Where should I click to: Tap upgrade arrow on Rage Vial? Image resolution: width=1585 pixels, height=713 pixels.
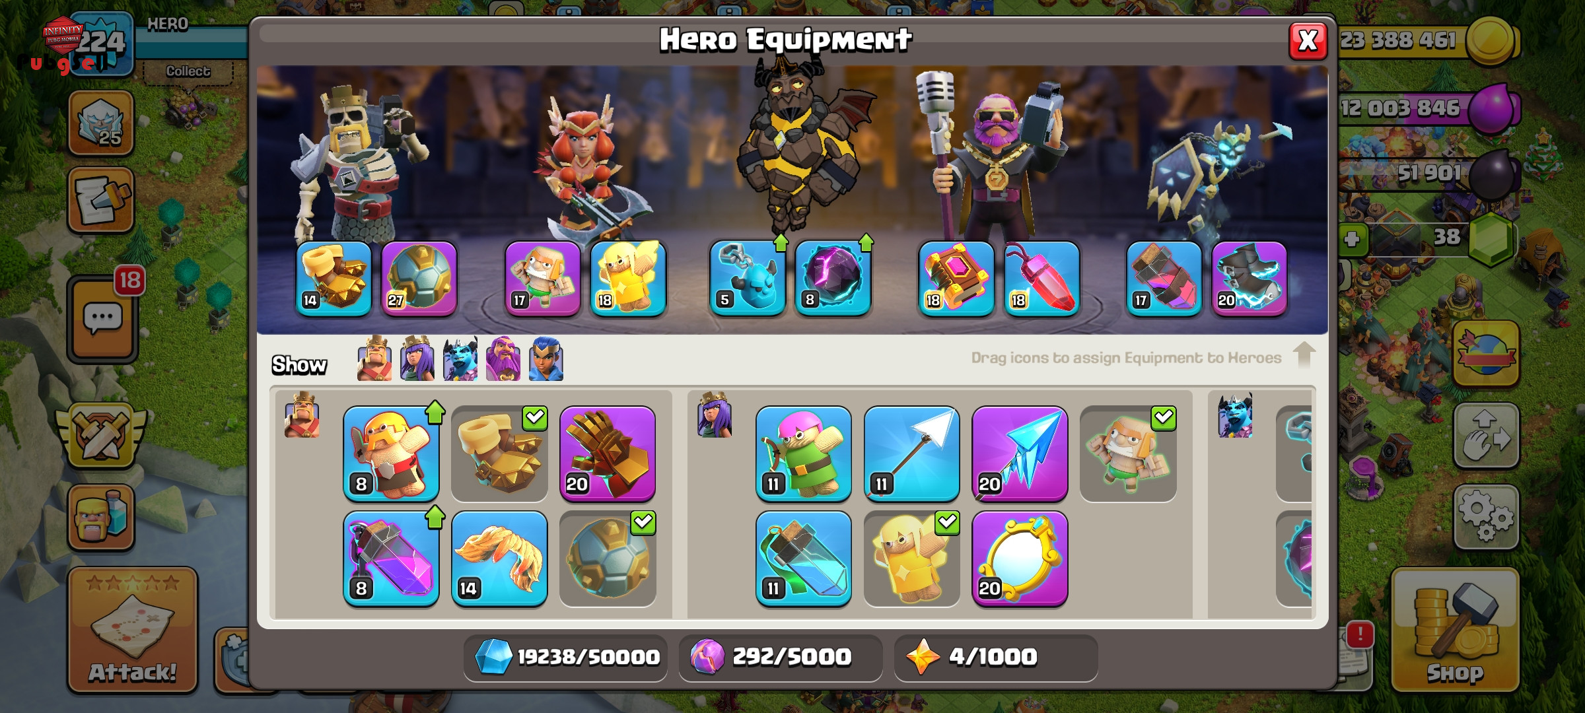click(x=435, y=517)
